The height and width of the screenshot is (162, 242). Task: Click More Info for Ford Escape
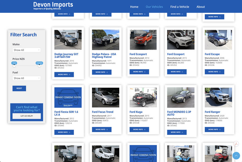point(215,72)
